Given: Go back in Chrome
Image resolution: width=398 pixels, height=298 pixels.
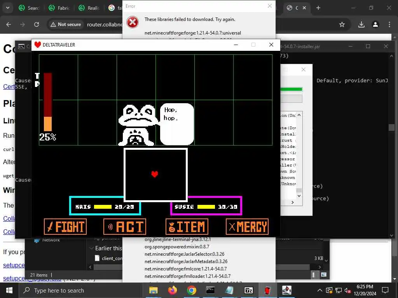Looking at the screenshot, I should click(9, 24).
